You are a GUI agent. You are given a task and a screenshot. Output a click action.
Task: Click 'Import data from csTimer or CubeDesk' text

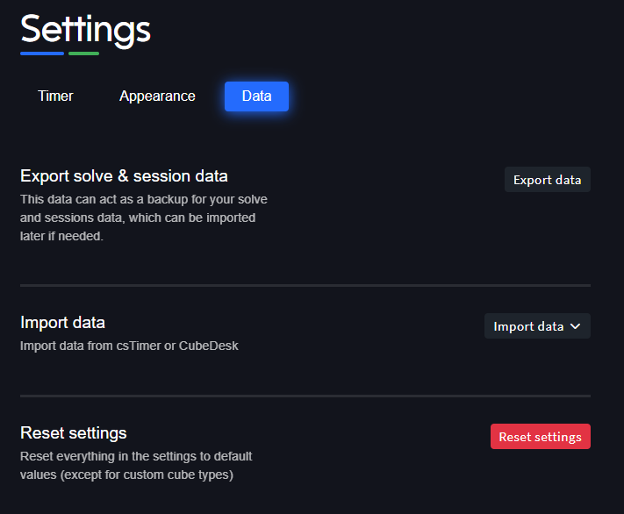(129, 346)
